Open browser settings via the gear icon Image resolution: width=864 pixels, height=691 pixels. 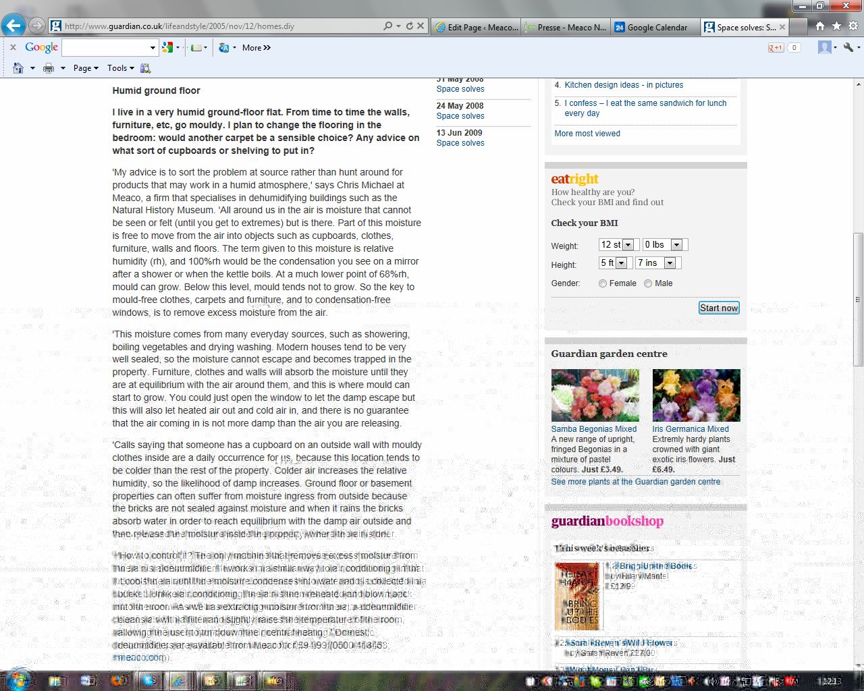click(x=853, y=26)
